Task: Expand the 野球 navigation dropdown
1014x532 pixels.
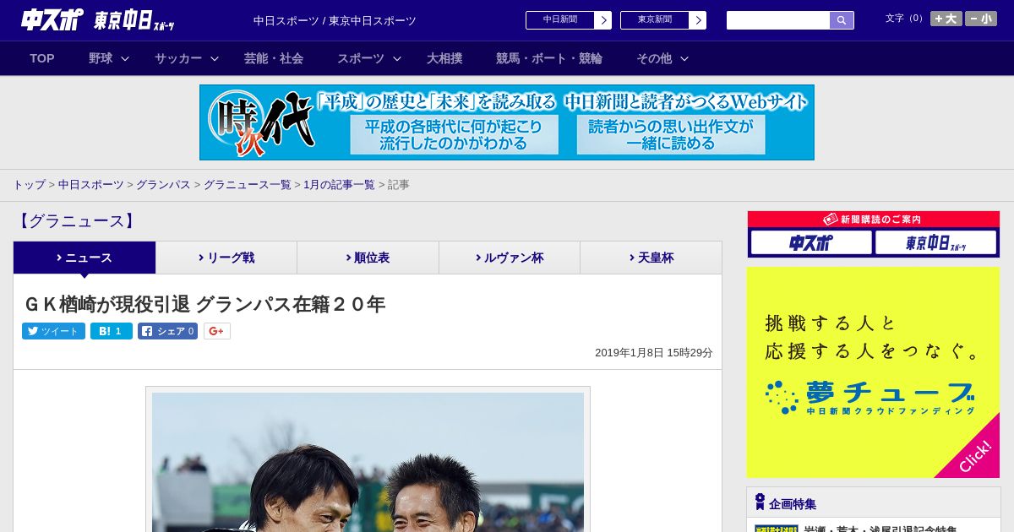Action: (x=109, y=58)
